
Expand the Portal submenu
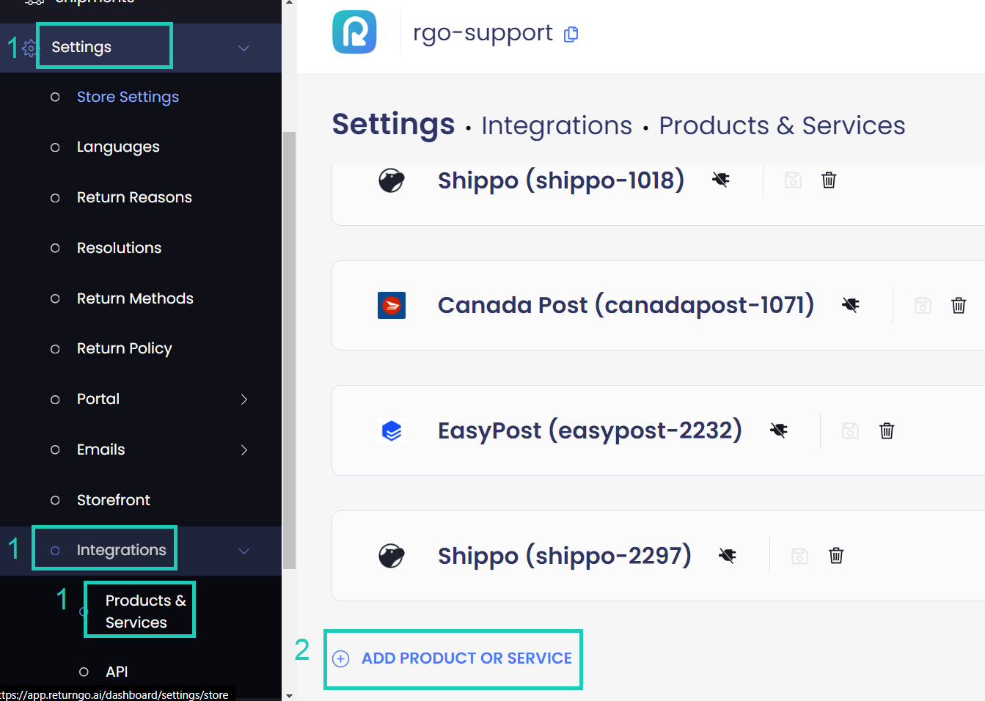coord(244,399)
